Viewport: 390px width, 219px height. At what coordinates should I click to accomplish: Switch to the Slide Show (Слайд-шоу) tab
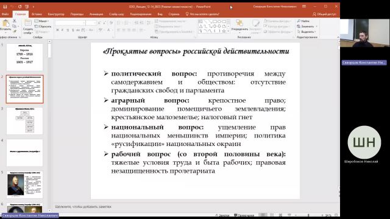click(116, 14)
